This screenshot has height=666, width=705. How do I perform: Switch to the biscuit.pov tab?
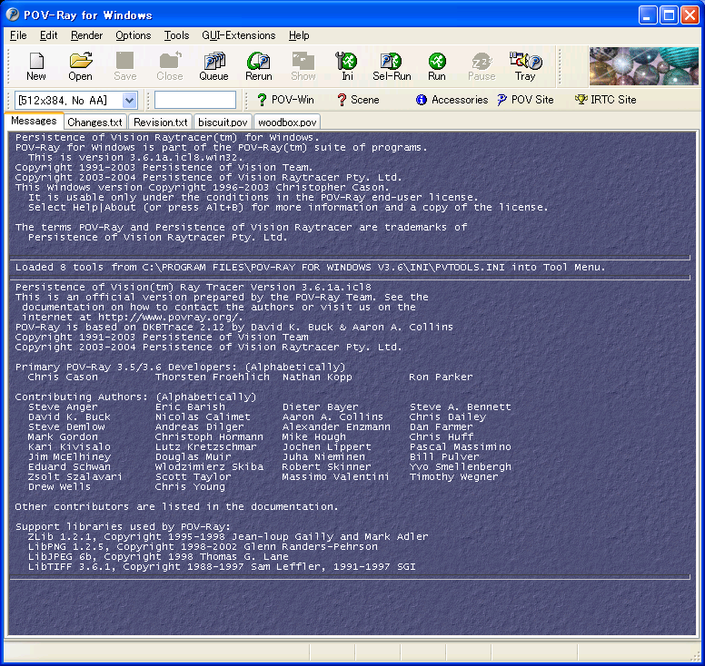[223, 122]
